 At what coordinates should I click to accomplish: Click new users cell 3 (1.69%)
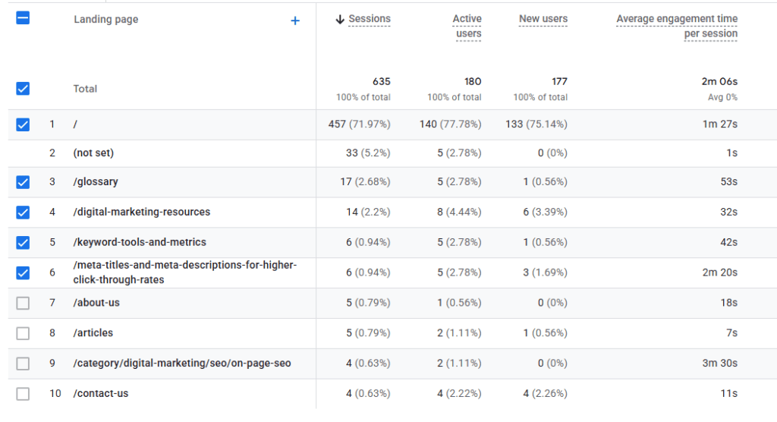546,272
